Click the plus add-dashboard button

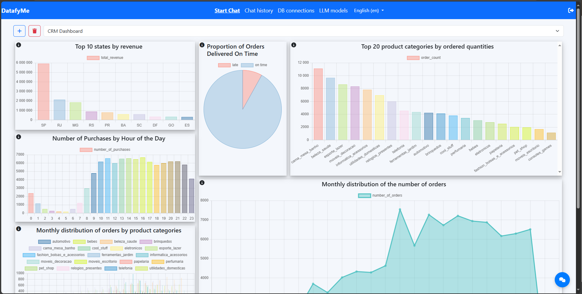[19, 31]
